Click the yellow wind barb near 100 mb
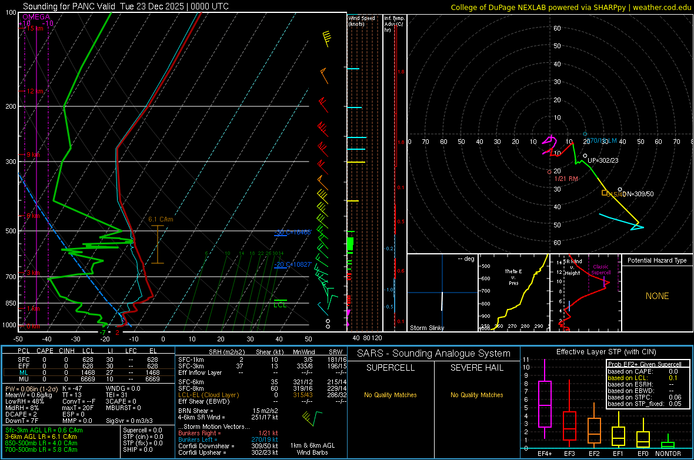Viewport: 694px width, 460px height. tap(326, 39)
